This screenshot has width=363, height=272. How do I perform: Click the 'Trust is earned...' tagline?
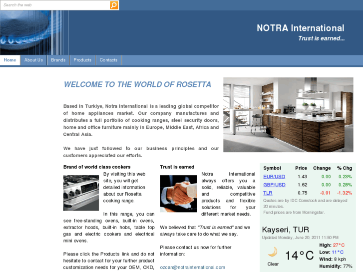(322, 38)
